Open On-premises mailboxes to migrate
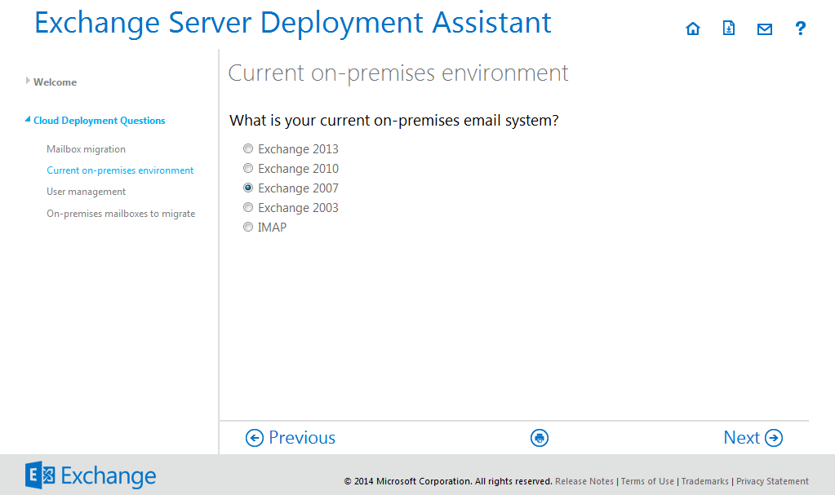The width and height of the screenshot is (835, 495). [121, 214]
